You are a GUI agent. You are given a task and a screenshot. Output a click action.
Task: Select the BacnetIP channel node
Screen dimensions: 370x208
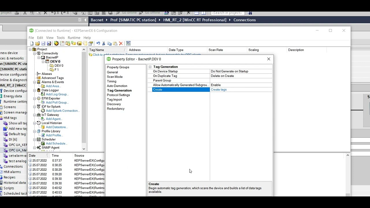[52, 57]
